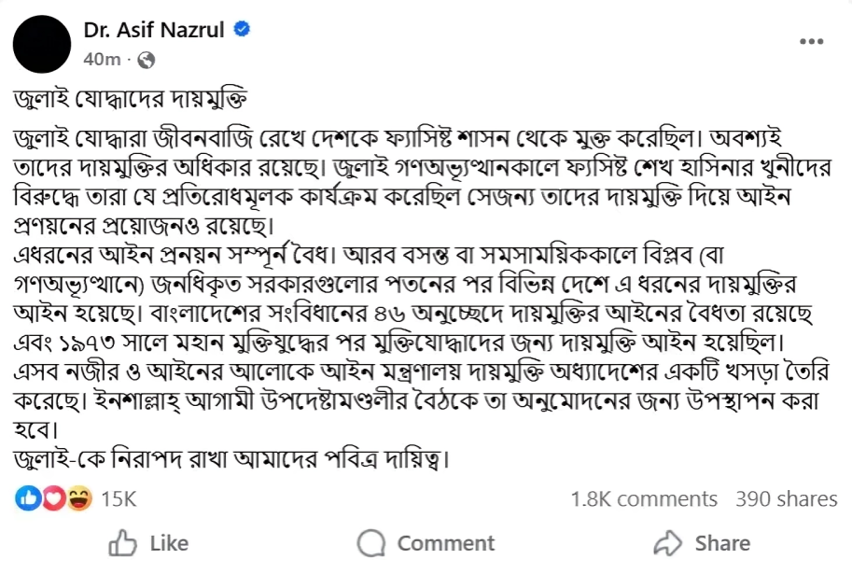Click the laughing haha reaction emoji
This screenshot has width=852, height=574.
tap(79, 499)
